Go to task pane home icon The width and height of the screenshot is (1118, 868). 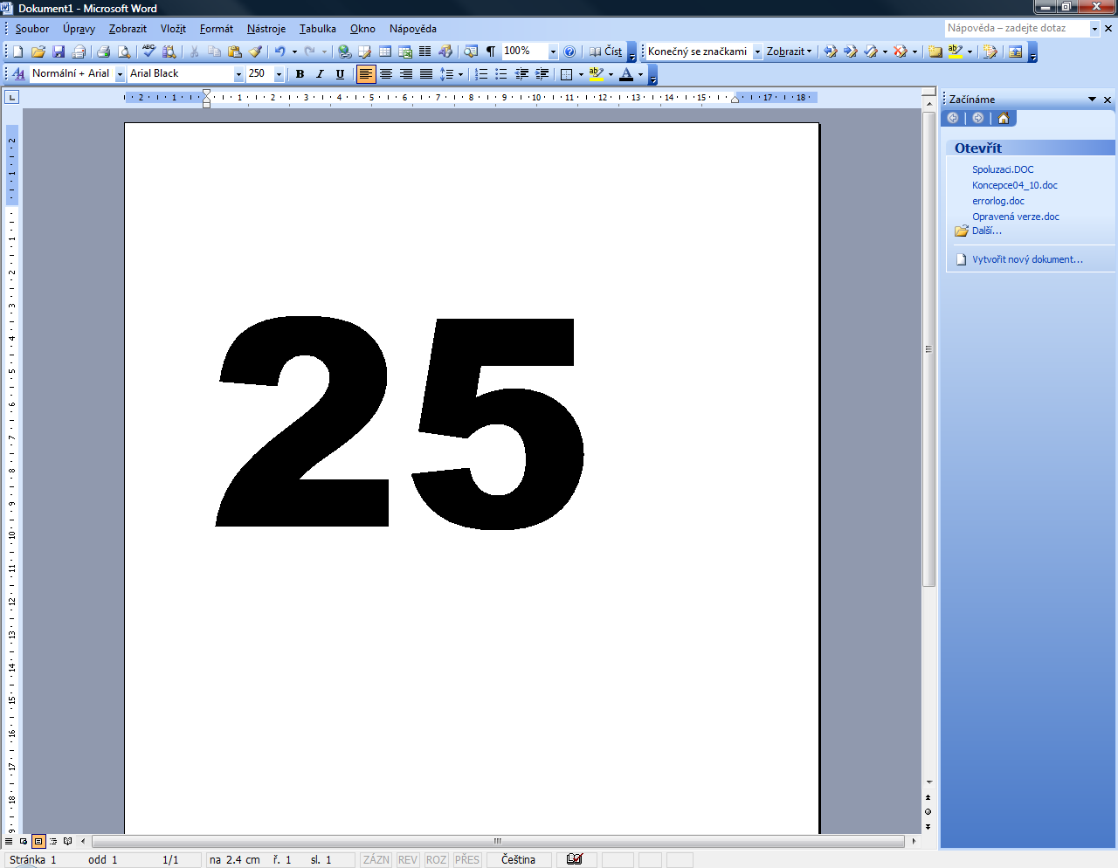point(1004,119)
